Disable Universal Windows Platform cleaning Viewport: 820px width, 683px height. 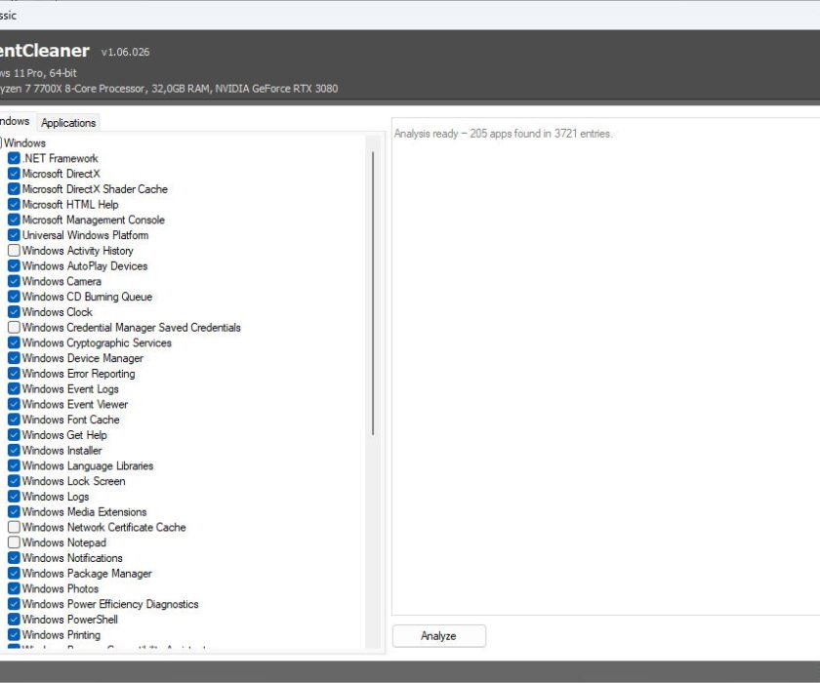(14, 235)
